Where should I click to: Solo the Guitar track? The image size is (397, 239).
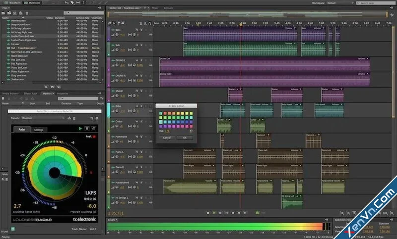tap(141, 121)
